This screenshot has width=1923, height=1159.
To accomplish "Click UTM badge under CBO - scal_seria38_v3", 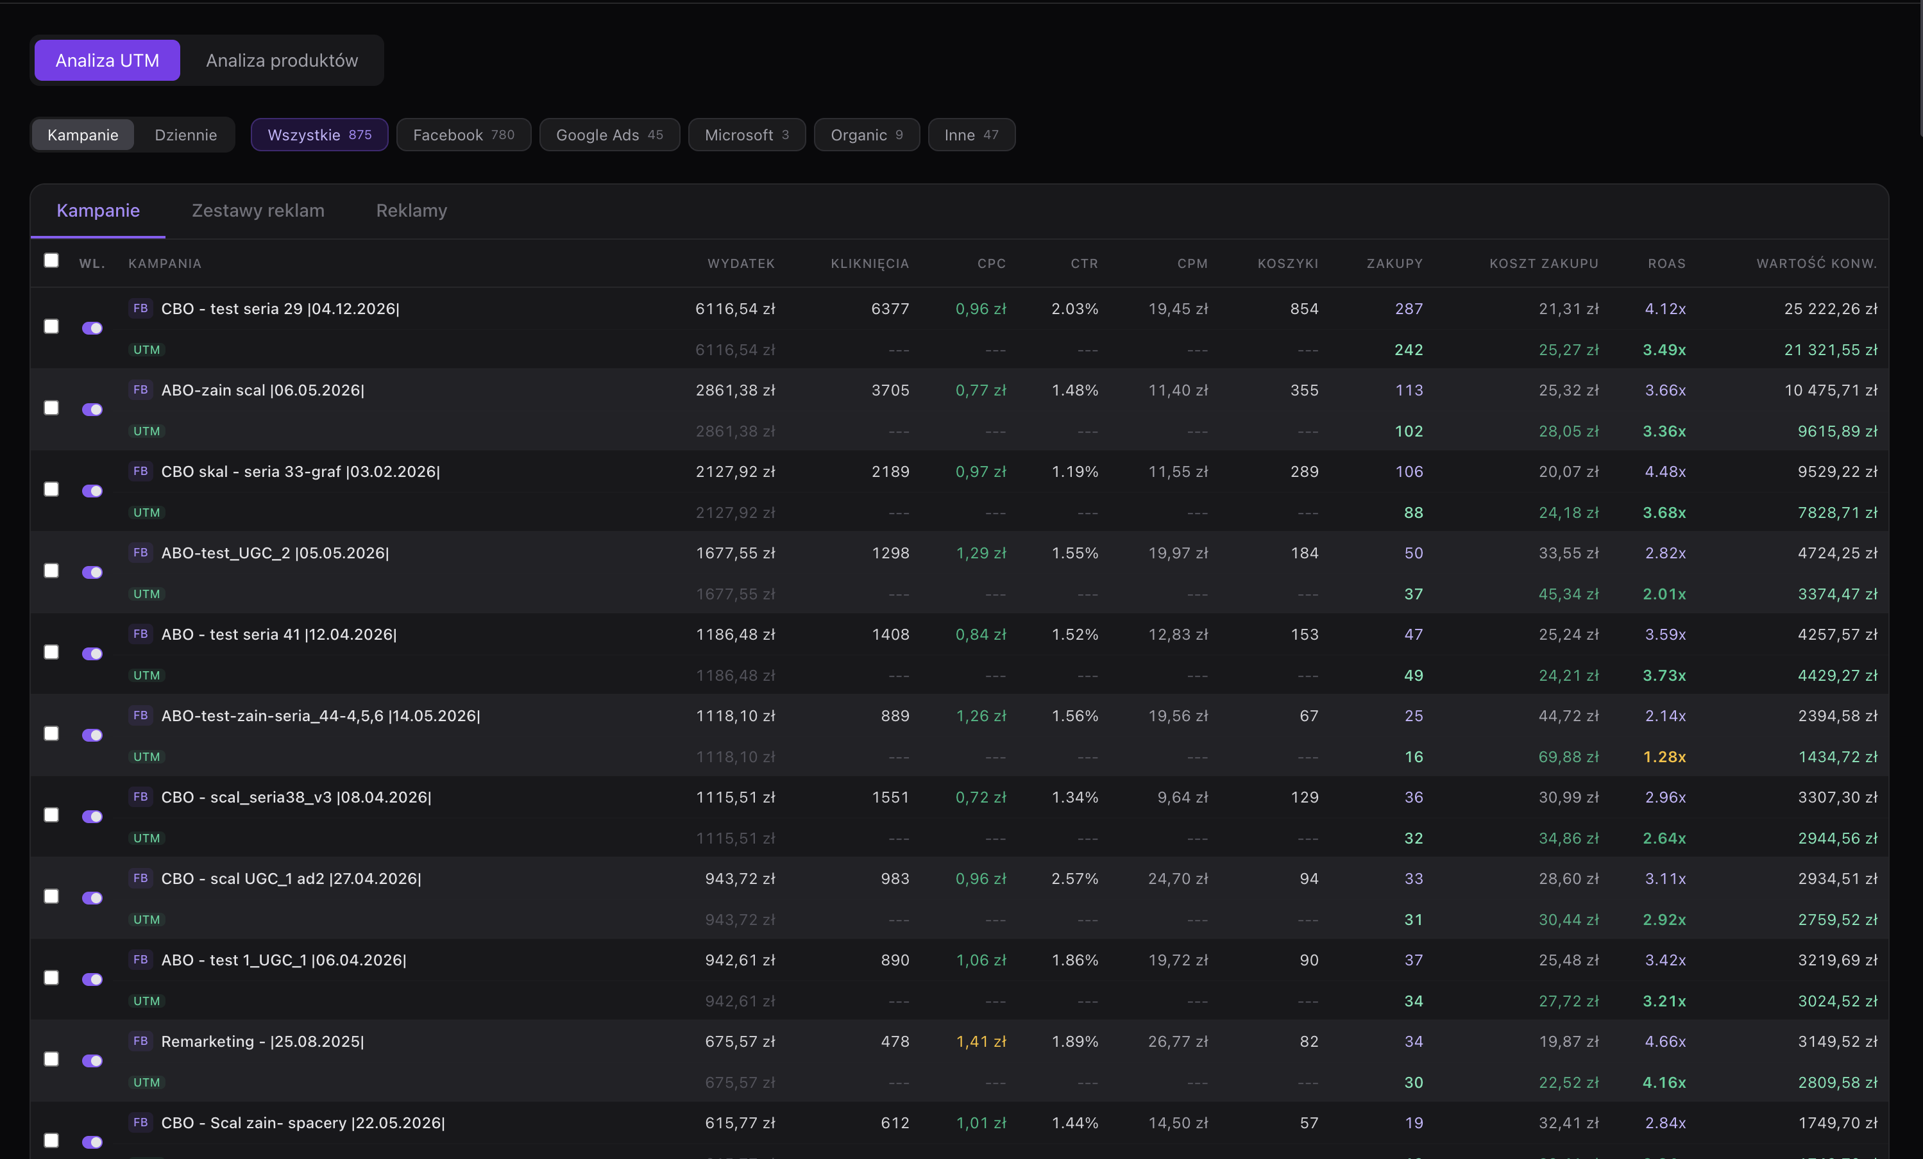I will pos(147,838).
